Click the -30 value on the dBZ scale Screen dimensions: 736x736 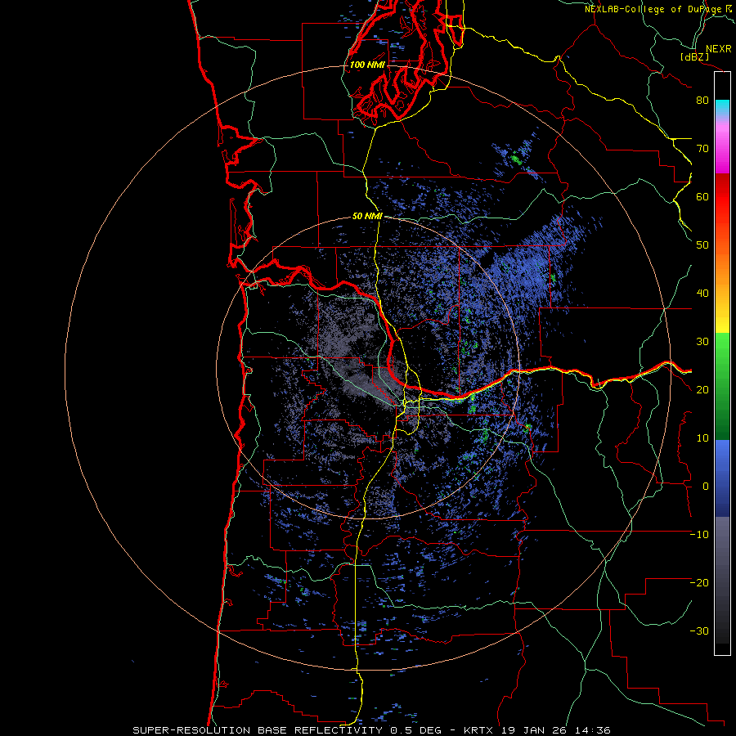pyautogui.click(x=699, y=631)
